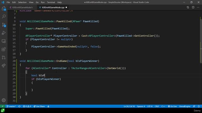Screen dimensions: 202x113
Task: Click line number 9 in the gutter
Action: (x=15, y=21)
